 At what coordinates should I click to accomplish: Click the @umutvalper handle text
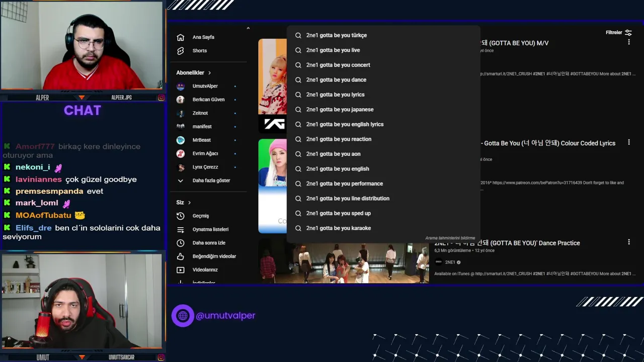[225, 316]
